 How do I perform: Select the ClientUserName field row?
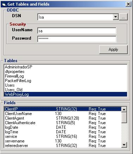click(x=63, y=114)
